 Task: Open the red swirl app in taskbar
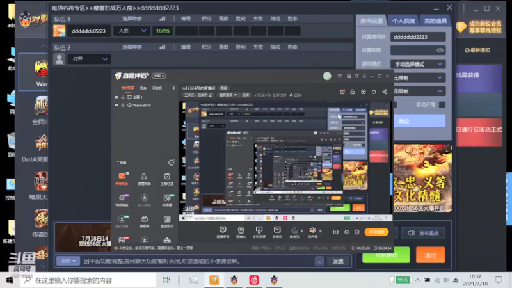(x=254, y=280)
